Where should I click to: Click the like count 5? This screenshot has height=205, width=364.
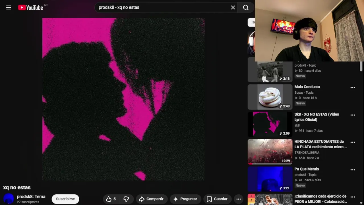(115, 199)
